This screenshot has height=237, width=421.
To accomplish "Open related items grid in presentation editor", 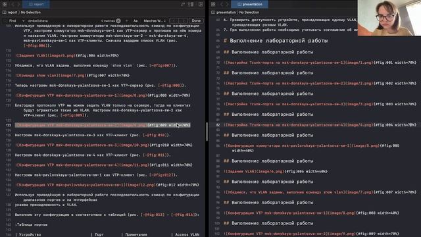I will click(x=213, y=5).
